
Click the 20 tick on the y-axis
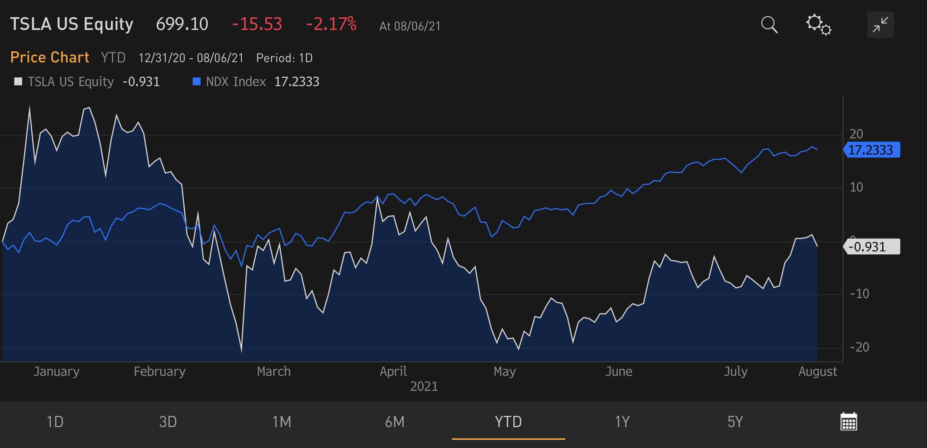(856, 134)
